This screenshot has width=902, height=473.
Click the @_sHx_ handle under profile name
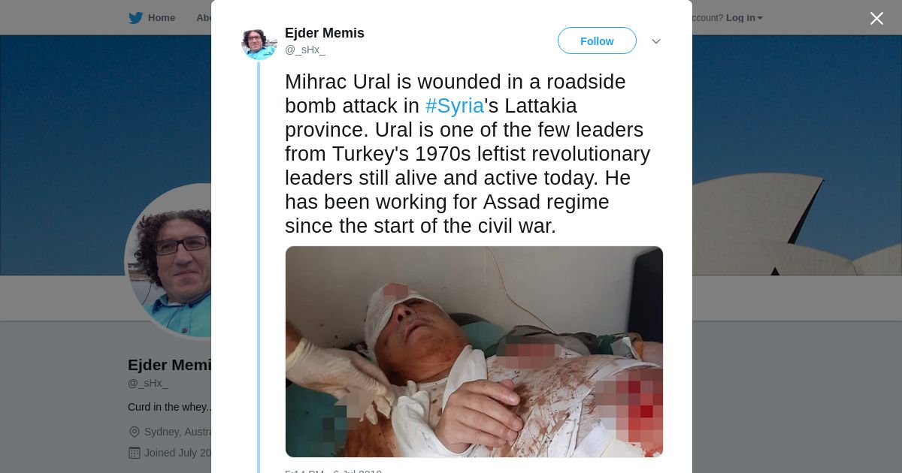pos(148,383)
